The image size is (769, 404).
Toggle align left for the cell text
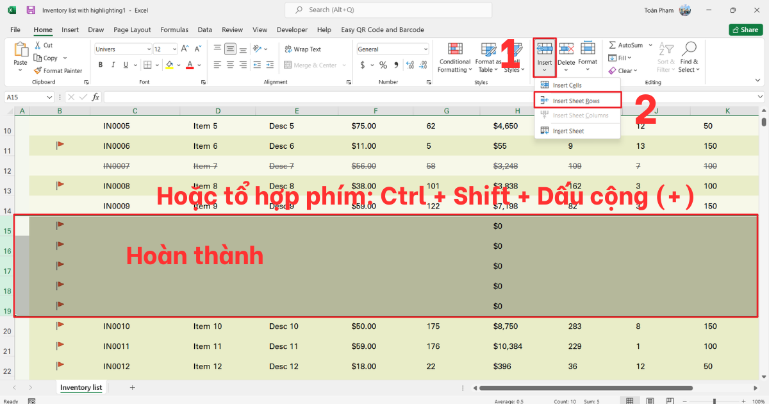point(218,65)
